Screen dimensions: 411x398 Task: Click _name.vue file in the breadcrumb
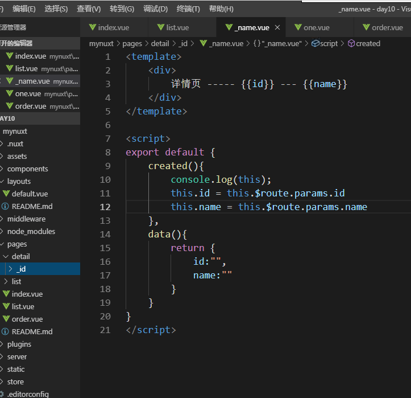pyautogui.click(x=222, y=44)
